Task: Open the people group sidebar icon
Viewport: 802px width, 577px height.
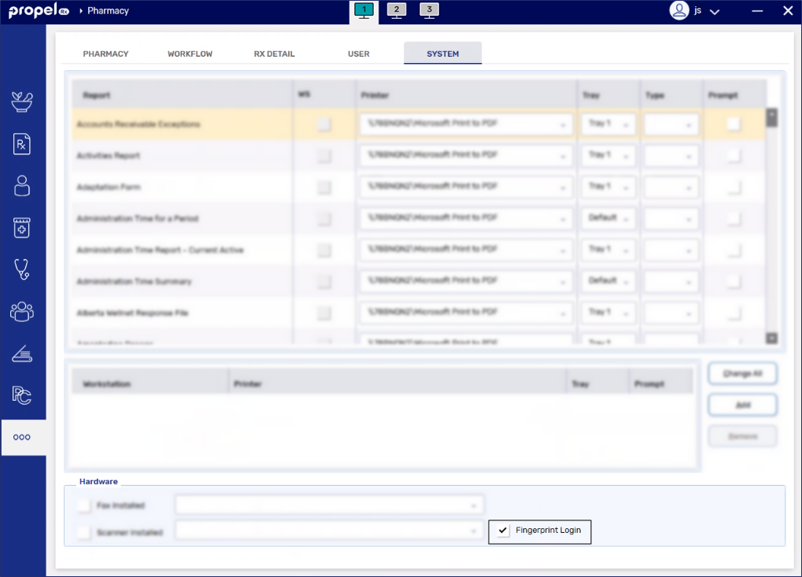Action: [x=22, y=311]
